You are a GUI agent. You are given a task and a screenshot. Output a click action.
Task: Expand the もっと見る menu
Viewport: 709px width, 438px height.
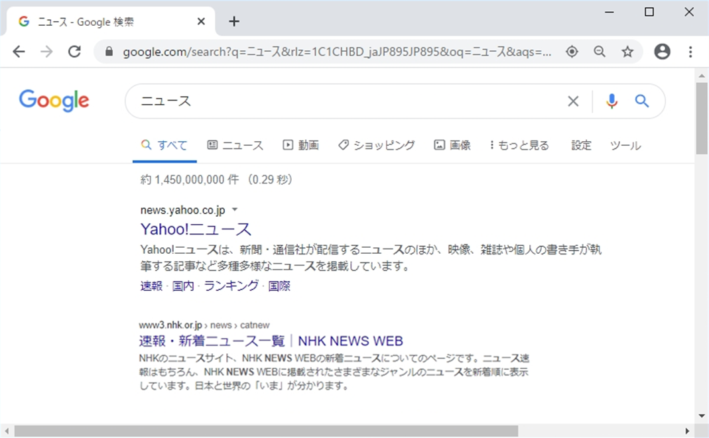519,145
